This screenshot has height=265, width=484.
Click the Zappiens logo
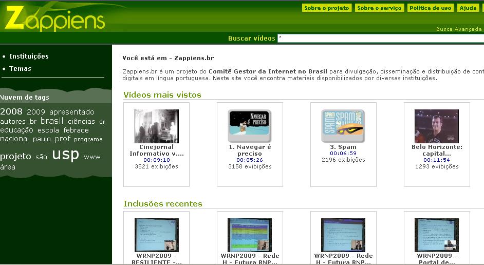pyautogui.click(x=55, y=18)
